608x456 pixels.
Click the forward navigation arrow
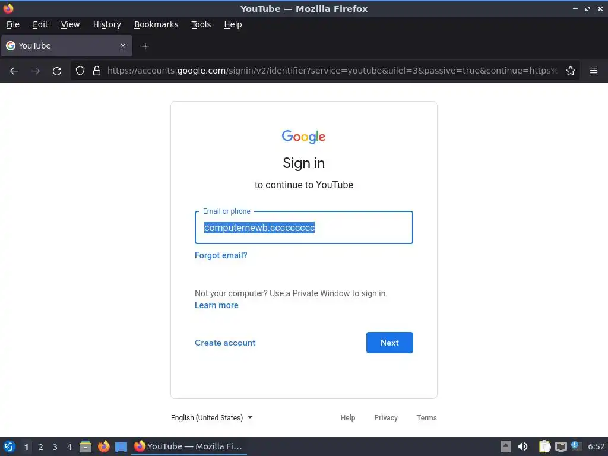(x=36, y=71)
